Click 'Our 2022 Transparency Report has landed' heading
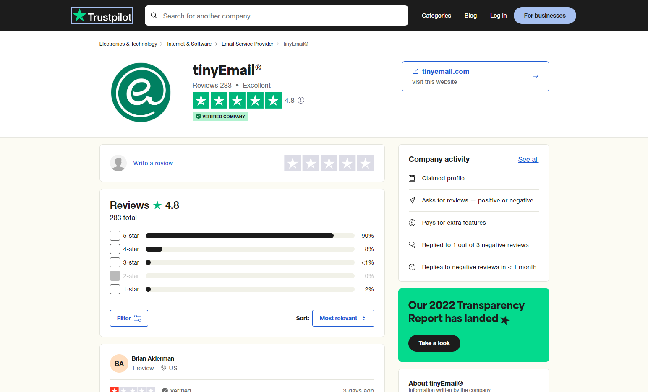The width and height of the screenshot is (648, 392). click(x=466, y=312)
